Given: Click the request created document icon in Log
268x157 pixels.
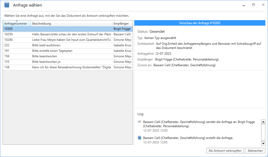Looking at the screenshot, I should tap(139, 138).
